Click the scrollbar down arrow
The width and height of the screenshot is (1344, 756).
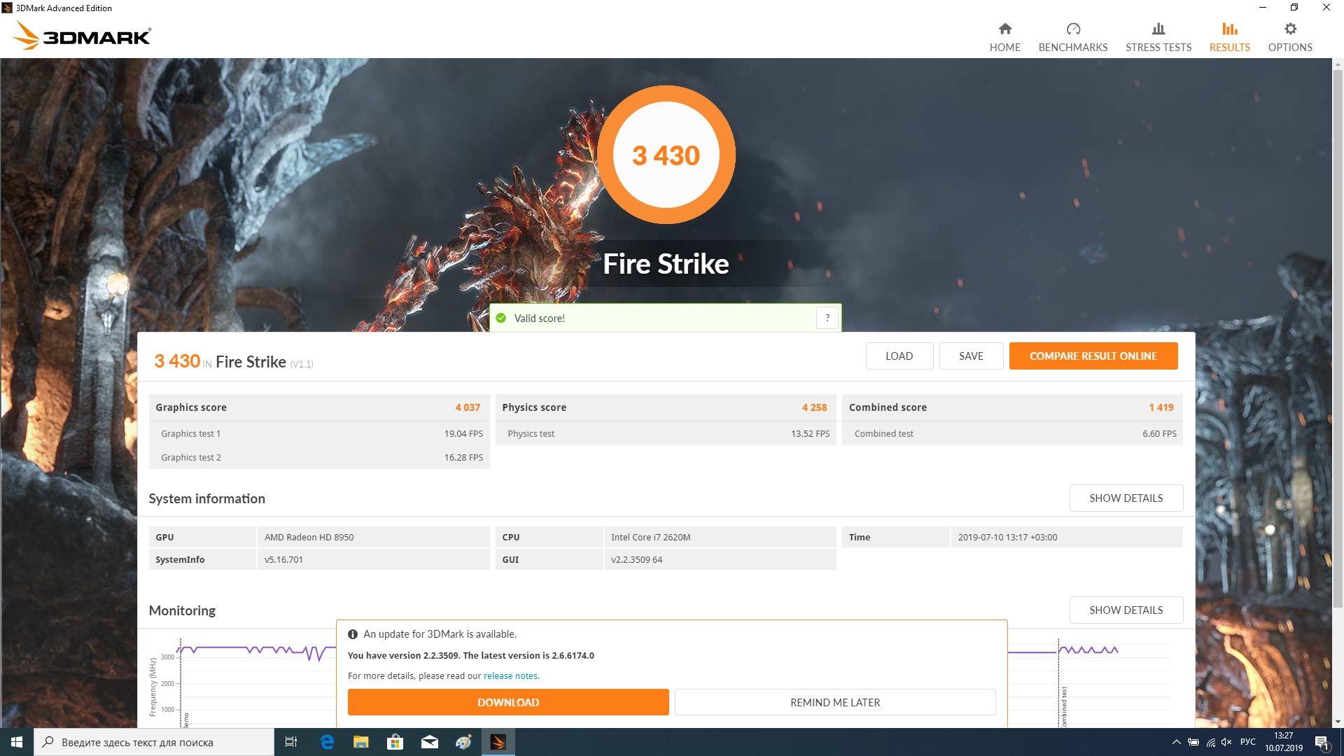click(x=1338, y=722)
